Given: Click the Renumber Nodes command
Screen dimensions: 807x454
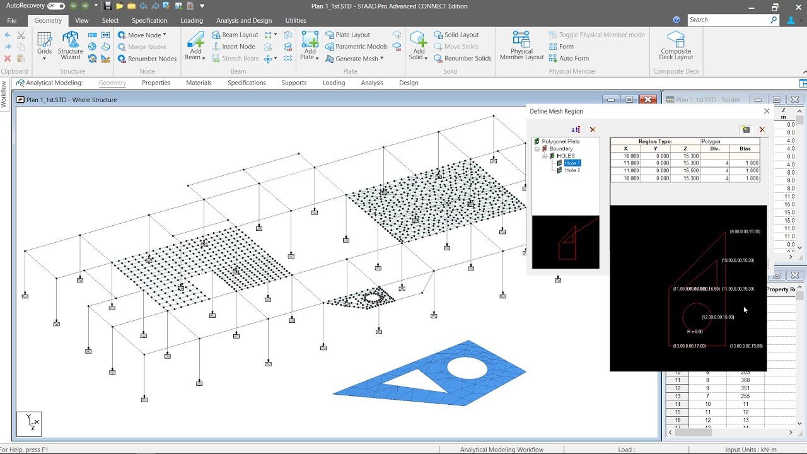Looking at the screenshot, I should tap(147, 59).
